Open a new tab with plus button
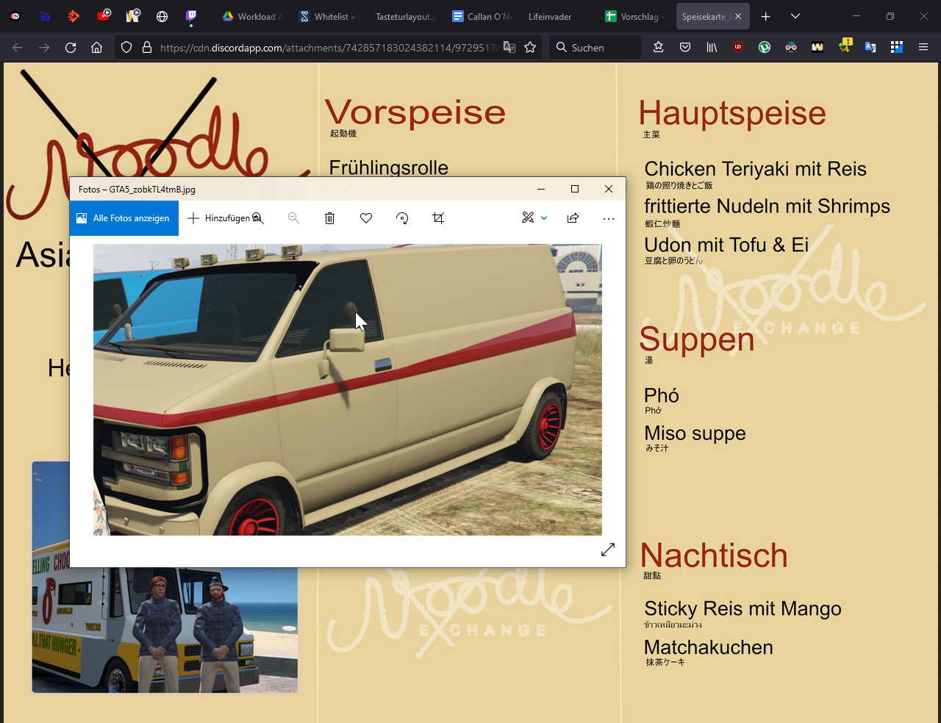The height and width of the screenshot is (723, 941). click(x=765, y=16)
